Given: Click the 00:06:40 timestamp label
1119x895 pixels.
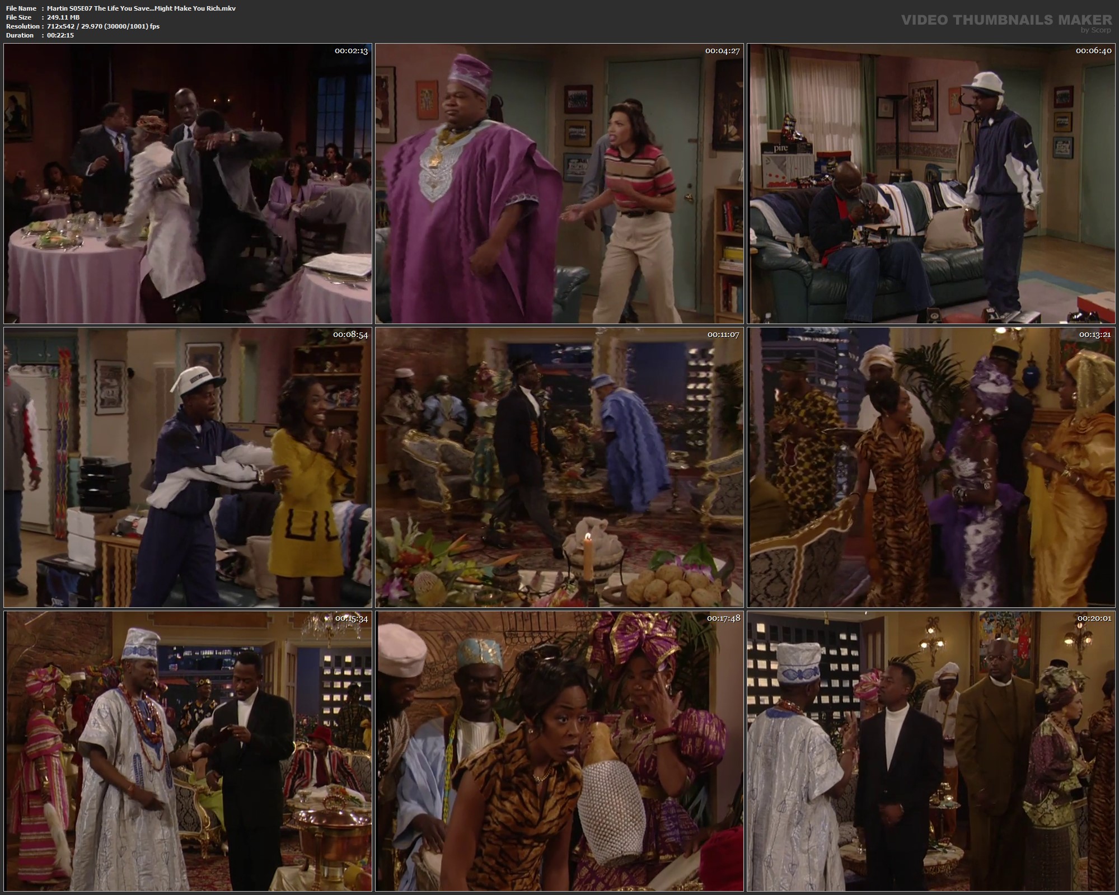Looking at the screenshot, I should pos(1093,51).
